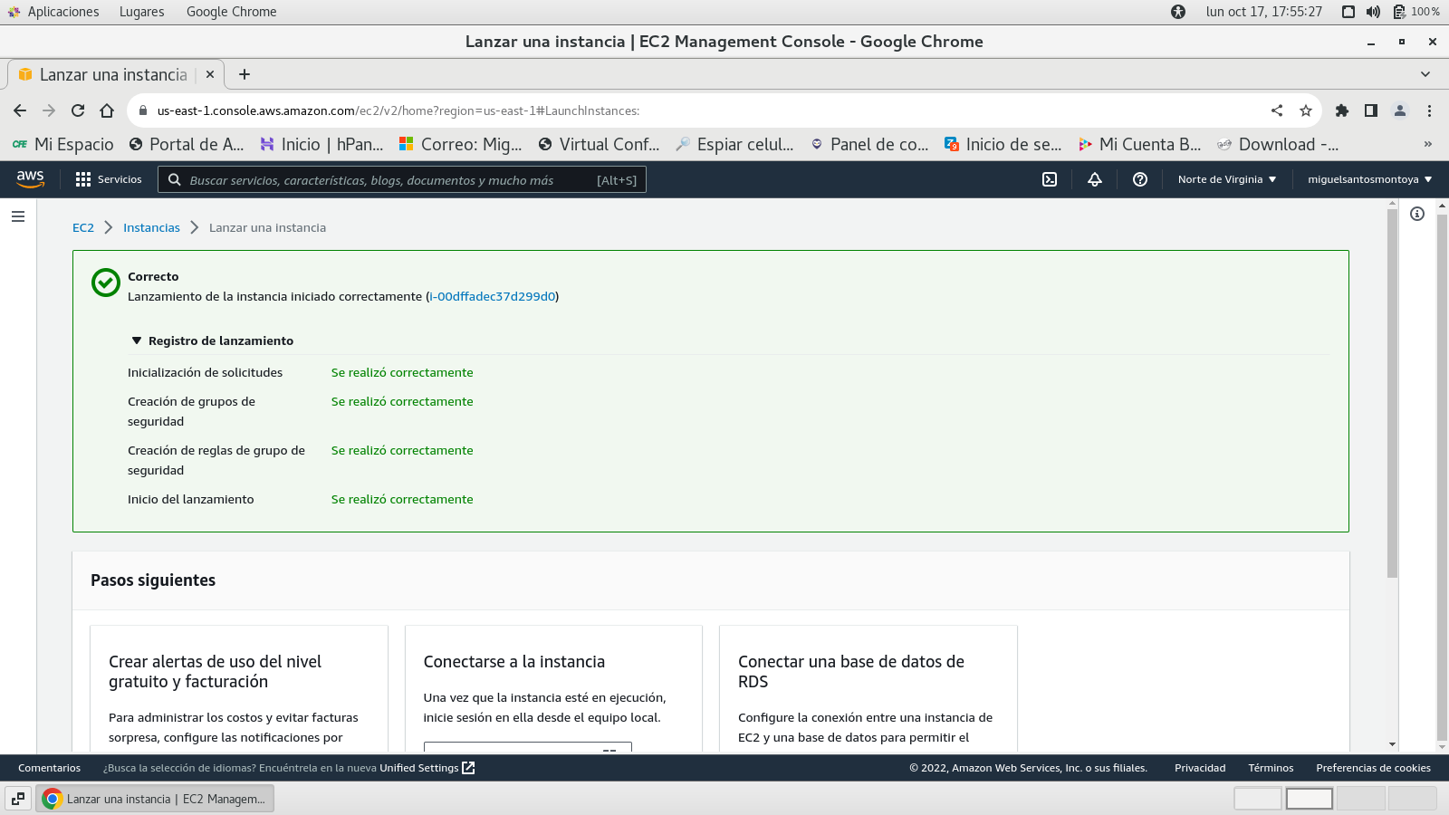
Task: Toggle the Chrome side panel
Action: coord(1371,110)
